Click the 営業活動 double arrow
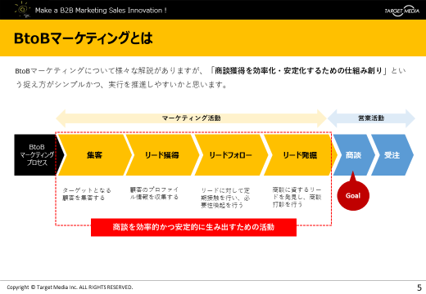Image resolution: width=426 pixels, height=294 pixels. pyautogui.click(x=371, y=118)
